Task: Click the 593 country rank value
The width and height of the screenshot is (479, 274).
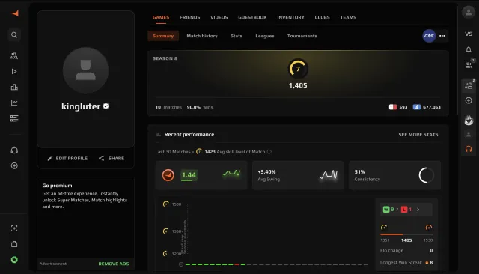Action: click(x=403, y=107)
